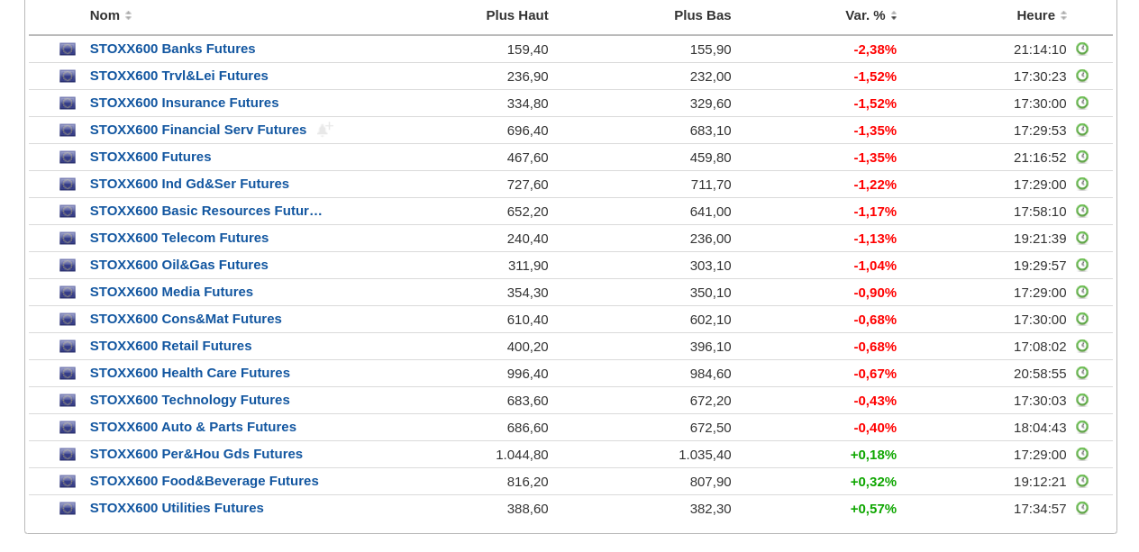Click the EU flag beside Retail Futures
The image size is (1139, 552).
tap(68, 347)
